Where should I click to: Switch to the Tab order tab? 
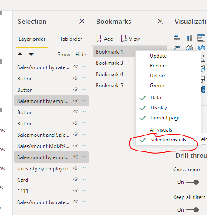[71, 39]
